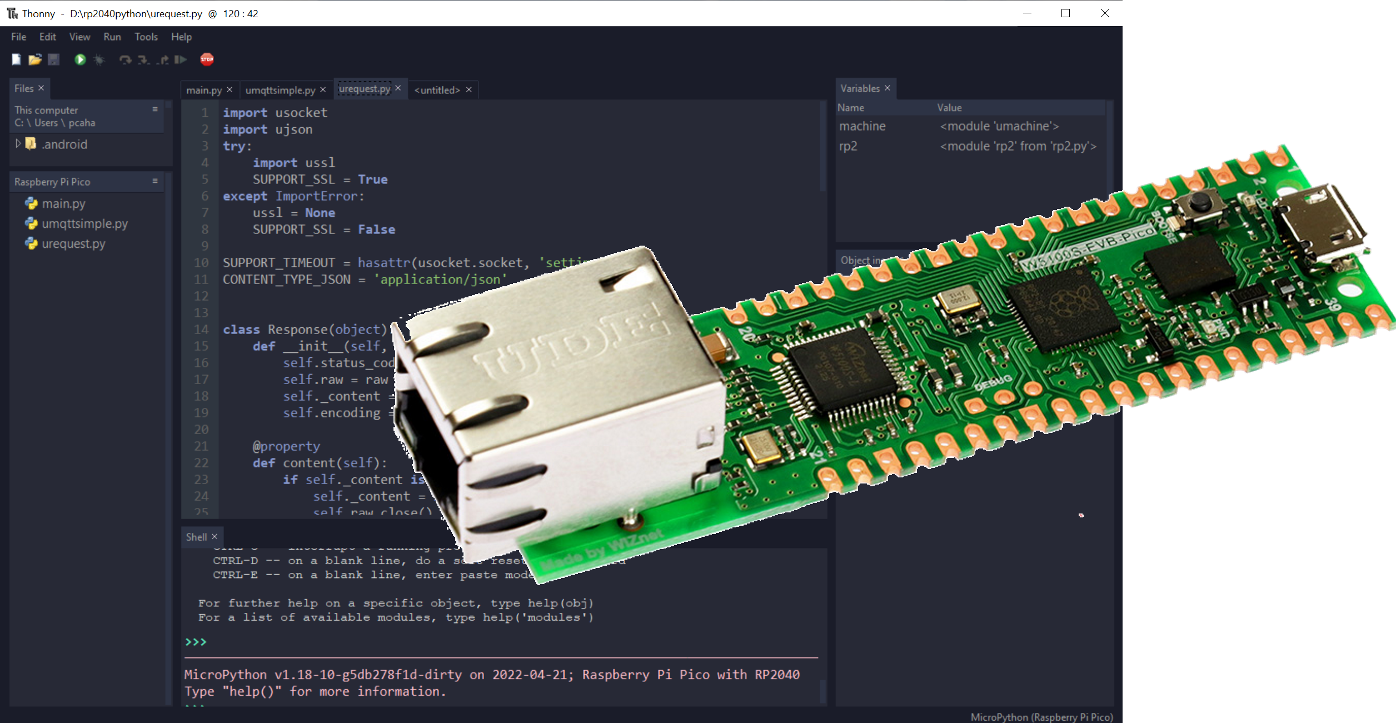Select the rp2 variable row
The width and height of the screenshot is (1396, 723).
click(x=970, y=146)
